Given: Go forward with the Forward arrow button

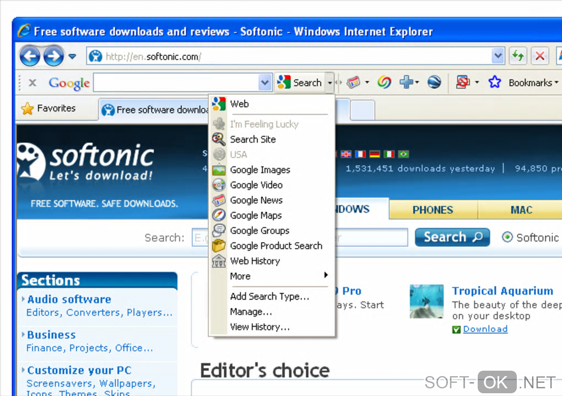Looking at the screenshot, I should pos(53,56).
